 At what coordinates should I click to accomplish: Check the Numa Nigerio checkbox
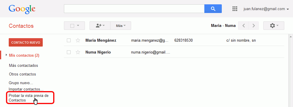pyautogui.click(x=69, y=52)
